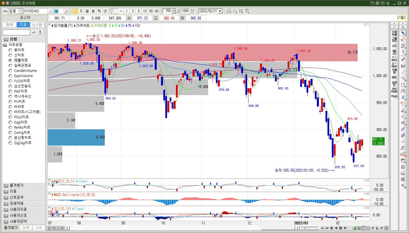Click the zoom-in plus icon at bottom
The image size is (409, 233).
pyautogui.click(x=332, y=228)
